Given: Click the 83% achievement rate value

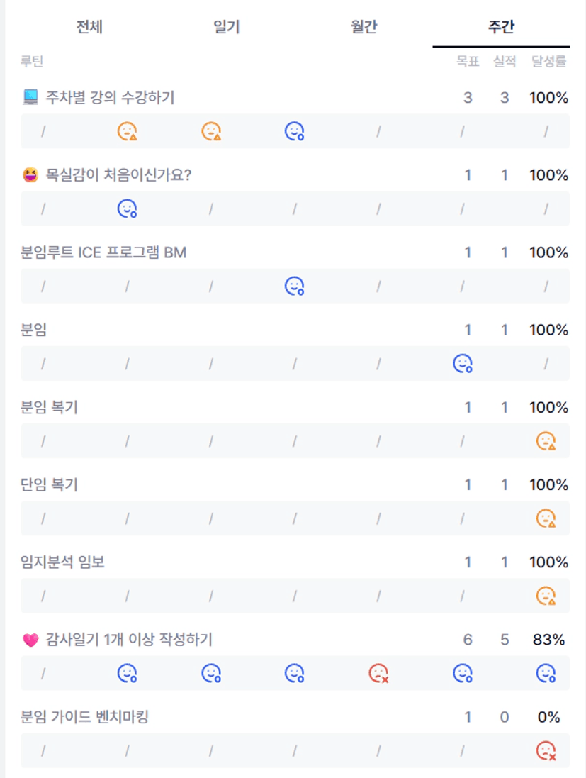Looking at the screenshot, I should click(x=548, y=640).
